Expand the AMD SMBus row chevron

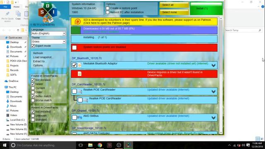(x=214, y=118)
